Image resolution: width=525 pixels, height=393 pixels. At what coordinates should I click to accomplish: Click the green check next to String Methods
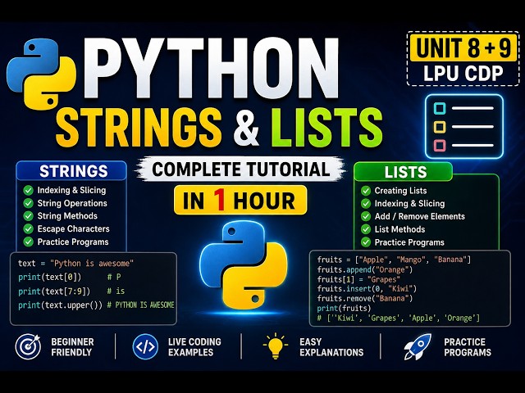tap(29, 216)
